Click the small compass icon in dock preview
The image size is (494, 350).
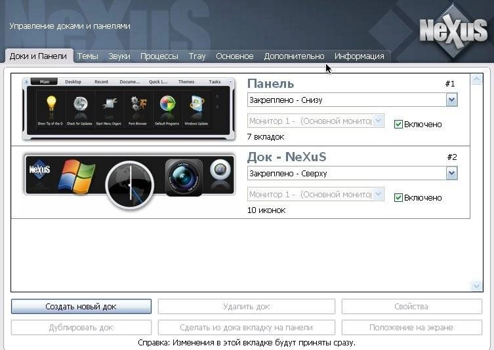pos(220,170)
